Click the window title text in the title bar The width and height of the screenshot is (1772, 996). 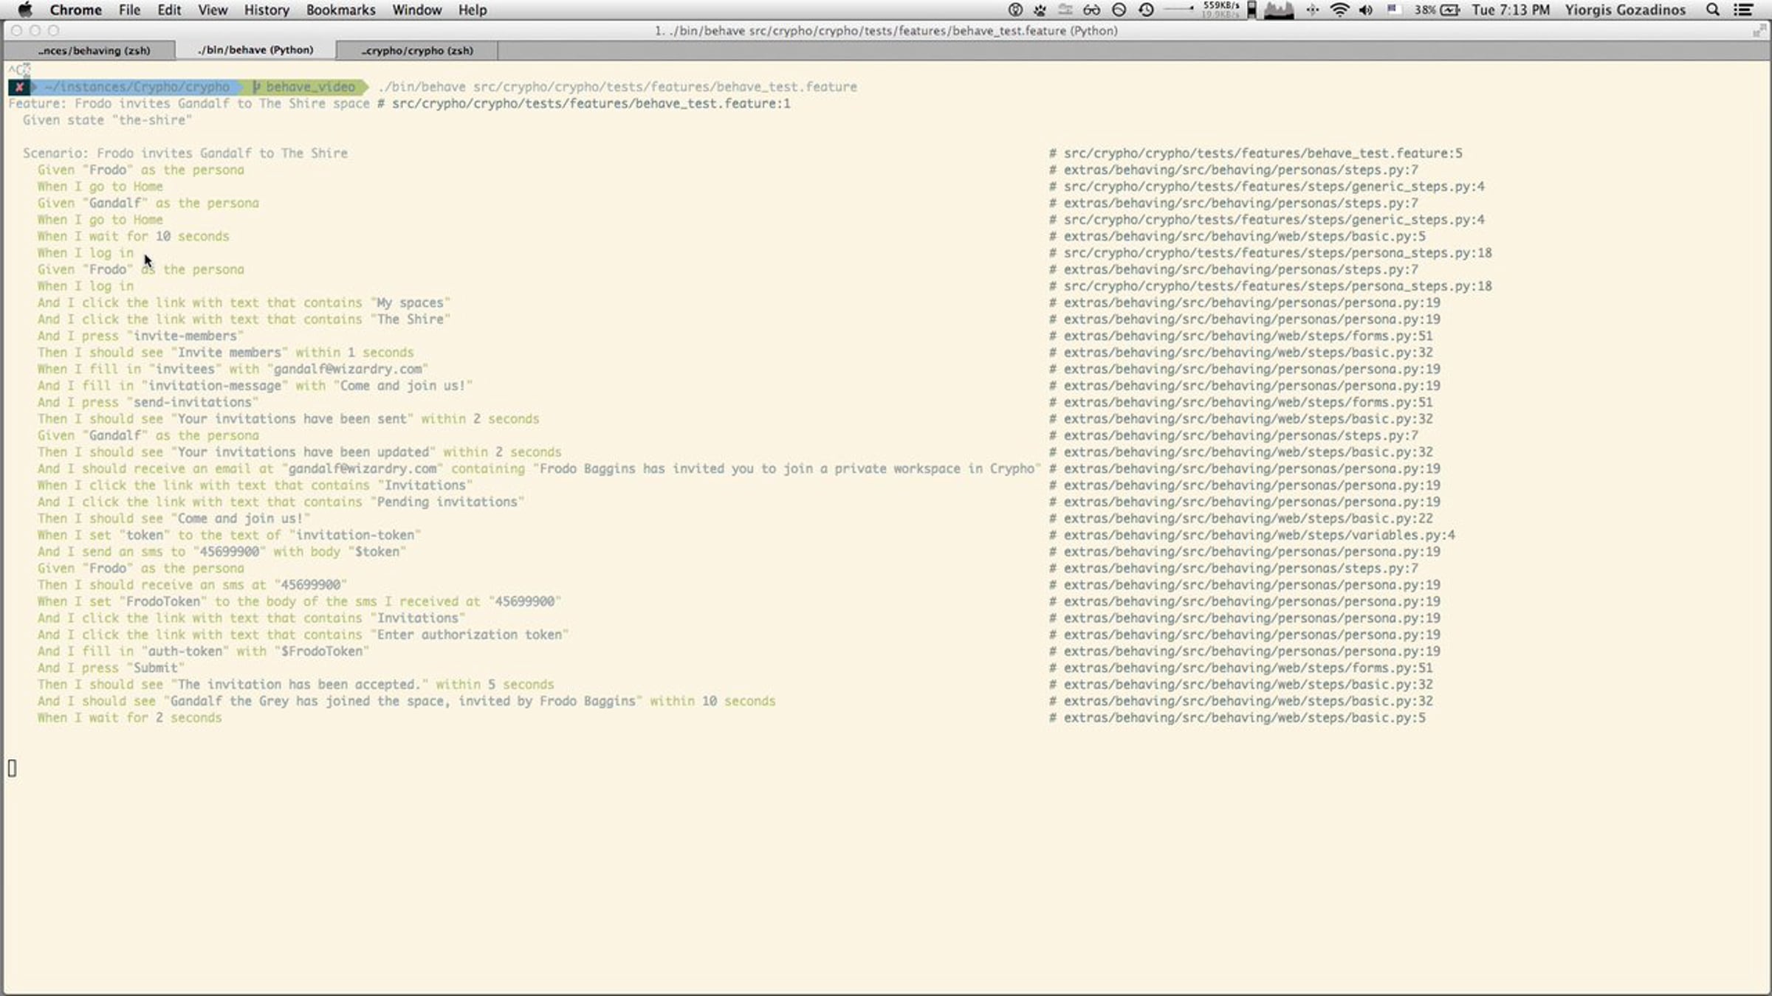tap(886, 31)
